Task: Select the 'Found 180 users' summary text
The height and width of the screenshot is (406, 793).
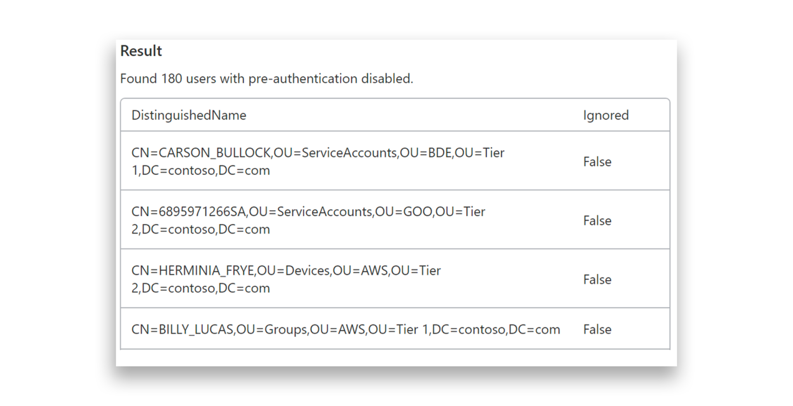Action: click(x=266, y=79)
